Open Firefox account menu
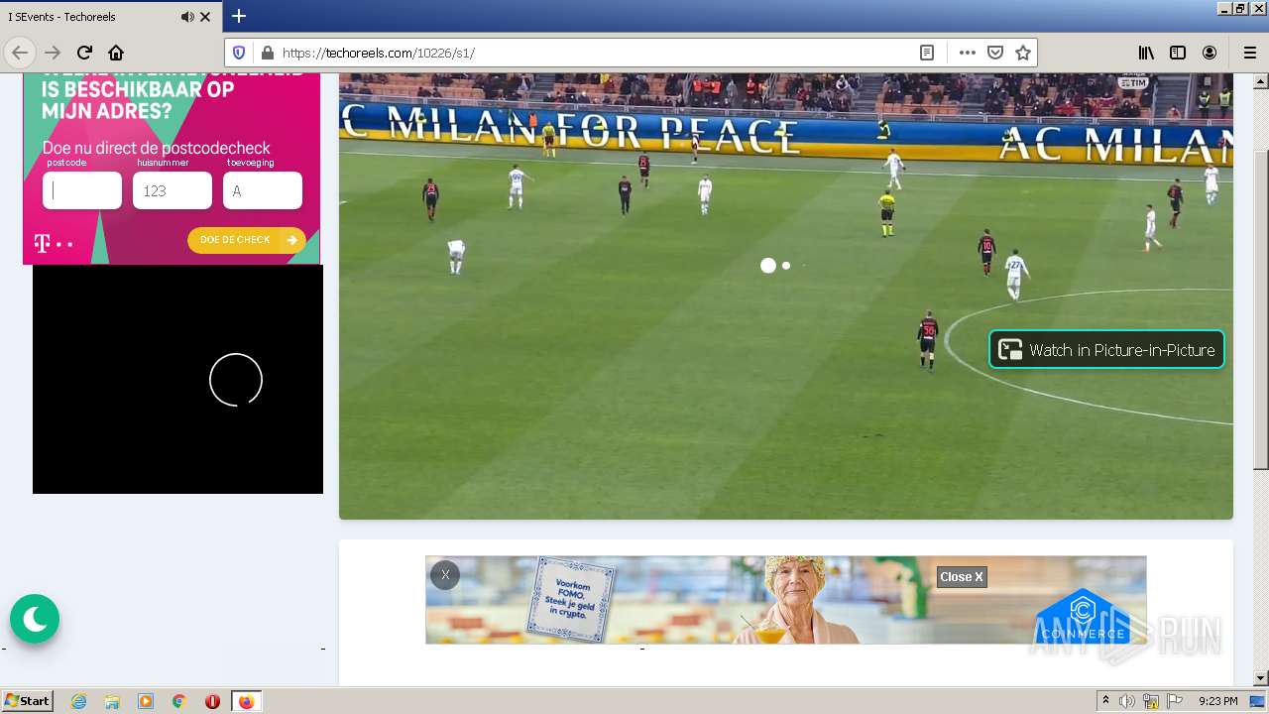Screen dimensions: 1269x714 click(x=1210, y=53)
